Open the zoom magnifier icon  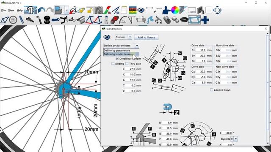217,10
